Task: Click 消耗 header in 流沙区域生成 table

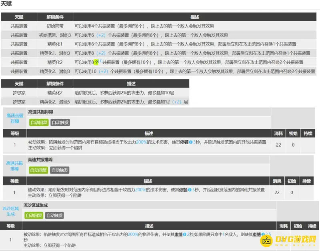Action: coord(283,226)
